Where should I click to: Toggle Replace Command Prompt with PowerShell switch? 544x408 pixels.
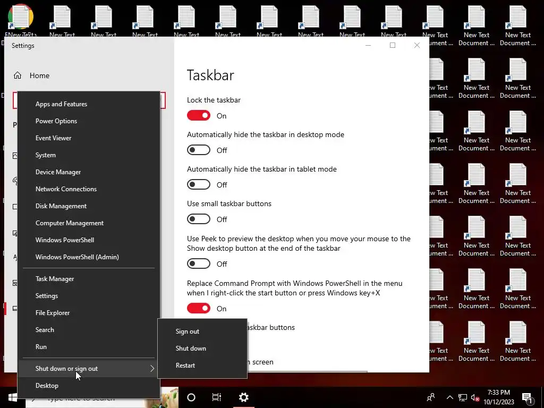(199, 309)
